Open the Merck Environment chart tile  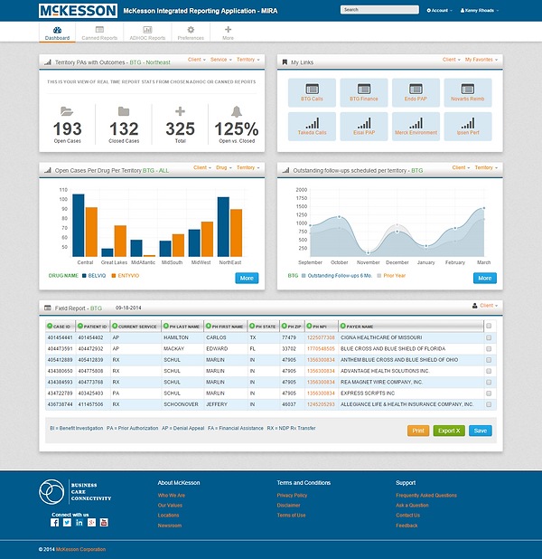(416, 127)
